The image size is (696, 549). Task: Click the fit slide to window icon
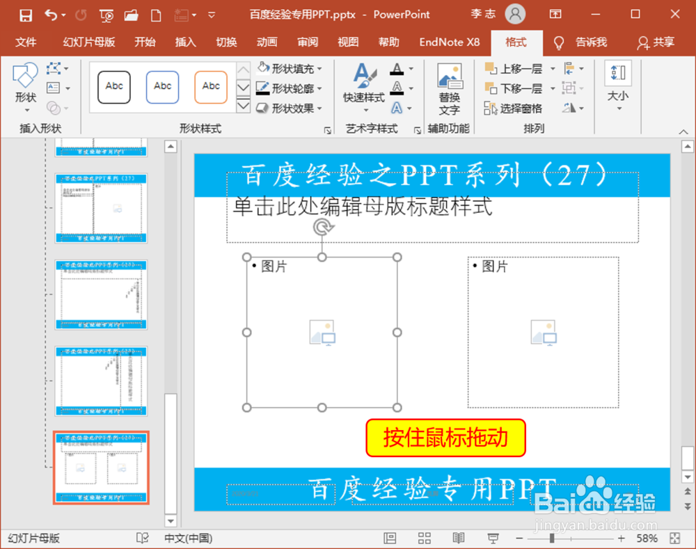coord(674,539)
